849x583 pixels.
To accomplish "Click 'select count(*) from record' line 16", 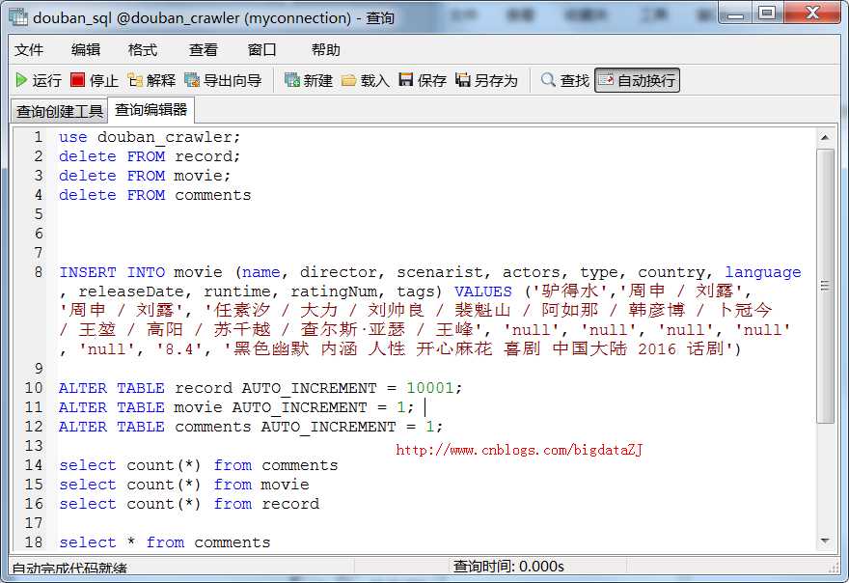I will click(189, 504).
